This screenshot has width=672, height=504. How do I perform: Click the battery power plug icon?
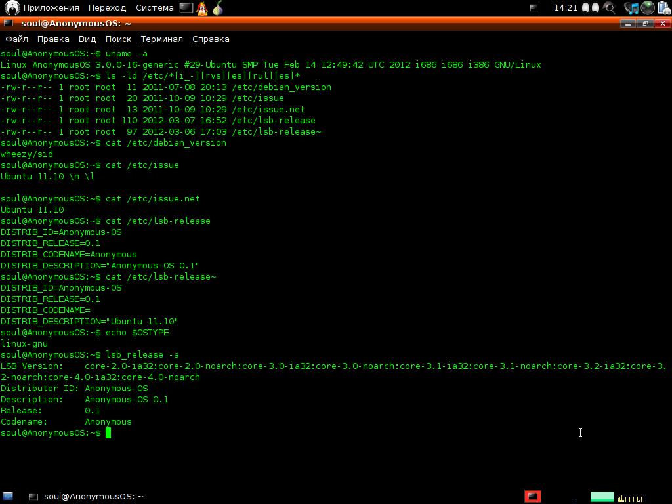pyautogui.click(x=664, y=8)
